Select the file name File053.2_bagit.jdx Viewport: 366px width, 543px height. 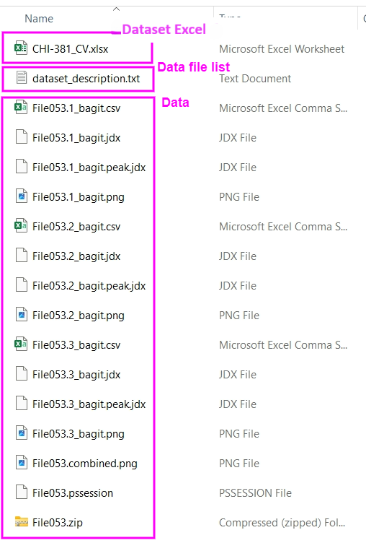click(x=76, y=256)
